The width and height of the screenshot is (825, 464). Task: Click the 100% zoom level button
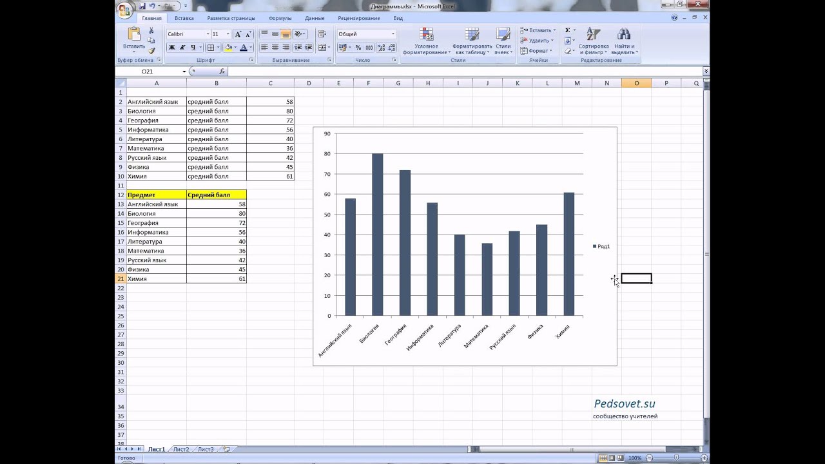635,458
